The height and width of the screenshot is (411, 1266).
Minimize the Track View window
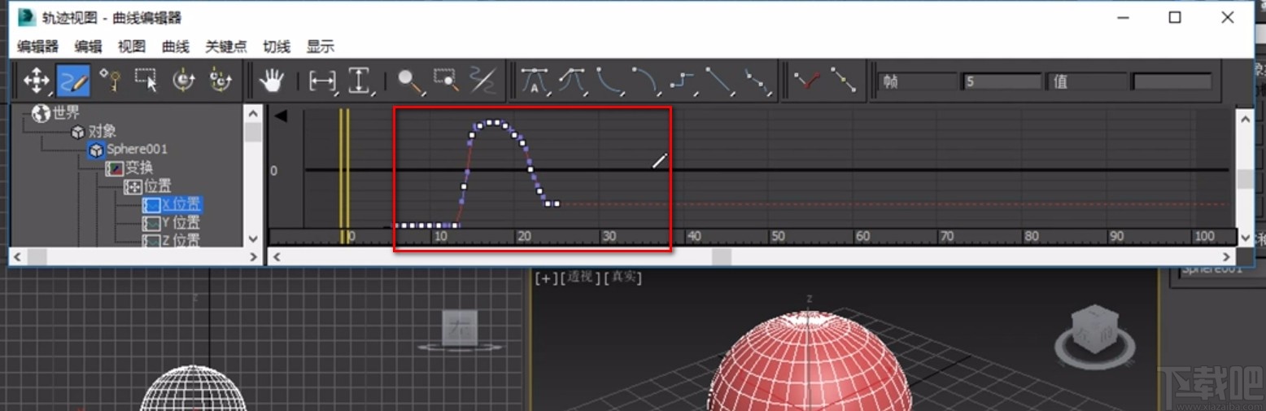click(1122, 17)
